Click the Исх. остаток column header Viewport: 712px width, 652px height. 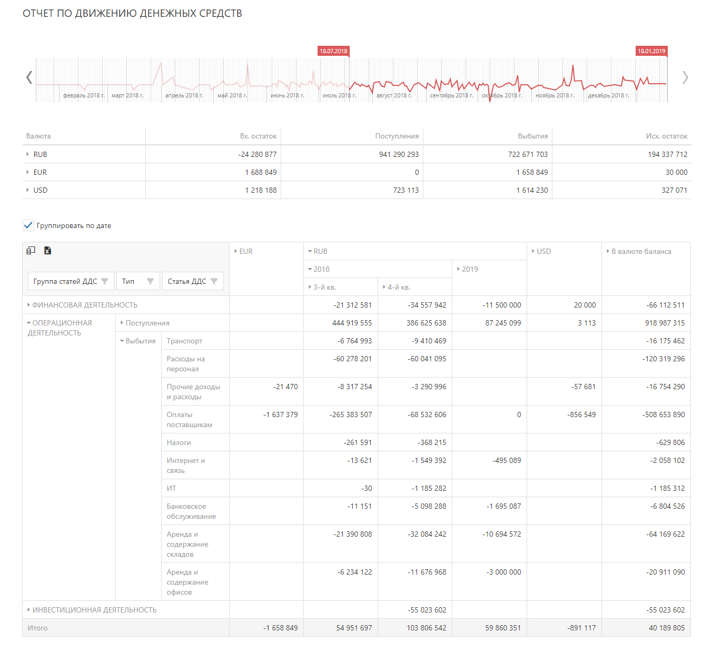(x=666, y=136)
